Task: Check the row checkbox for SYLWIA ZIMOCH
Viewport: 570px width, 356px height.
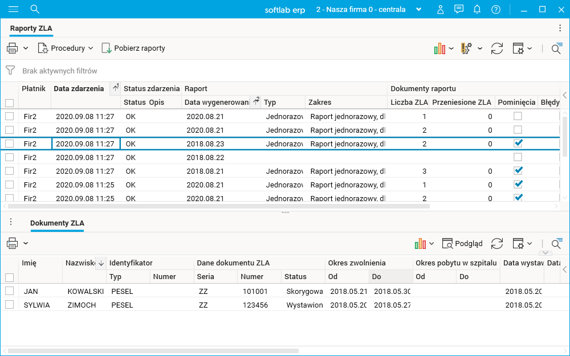Action: (x=9, y=305)
